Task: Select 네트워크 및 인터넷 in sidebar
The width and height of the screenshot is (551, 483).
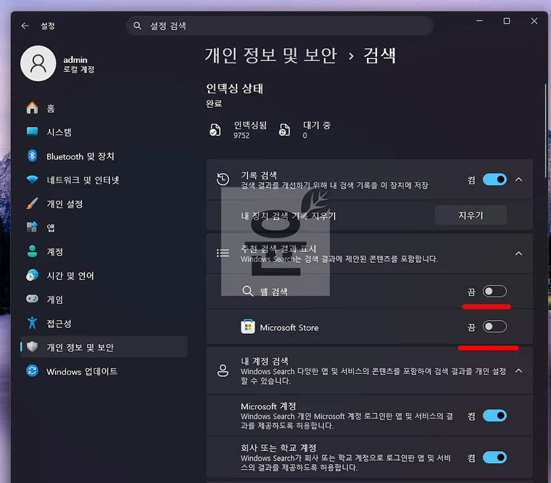Action: point(104,180)
